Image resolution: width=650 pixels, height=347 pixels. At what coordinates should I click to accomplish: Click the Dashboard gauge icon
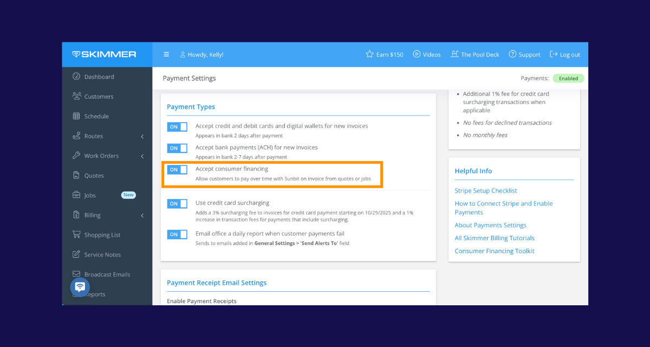pos(76,76)
